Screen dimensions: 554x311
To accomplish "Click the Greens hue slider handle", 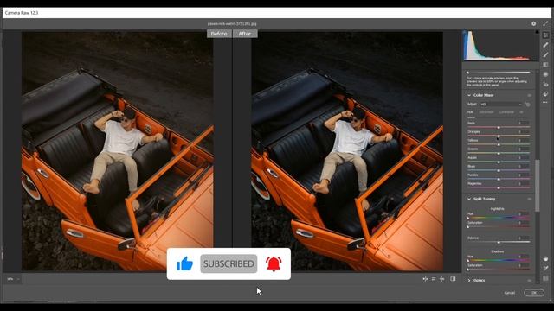I will [x=499, y=154].
